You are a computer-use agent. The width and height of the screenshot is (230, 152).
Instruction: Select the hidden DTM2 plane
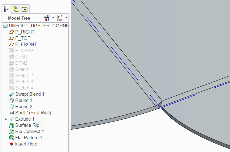21,63
